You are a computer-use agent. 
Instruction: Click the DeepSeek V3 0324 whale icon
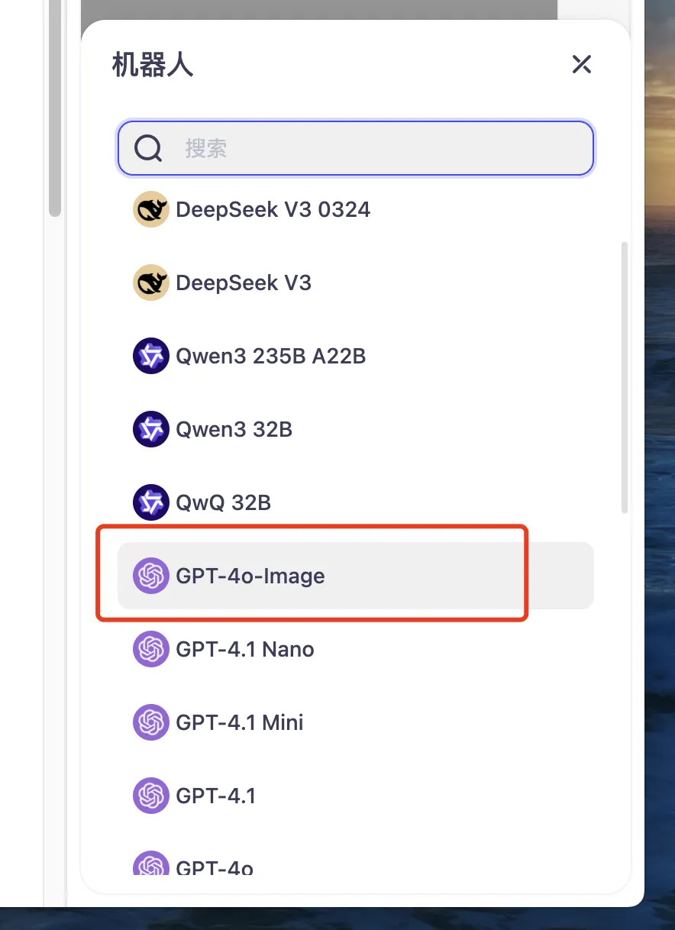pyautogui.click(x=151, y=209)
